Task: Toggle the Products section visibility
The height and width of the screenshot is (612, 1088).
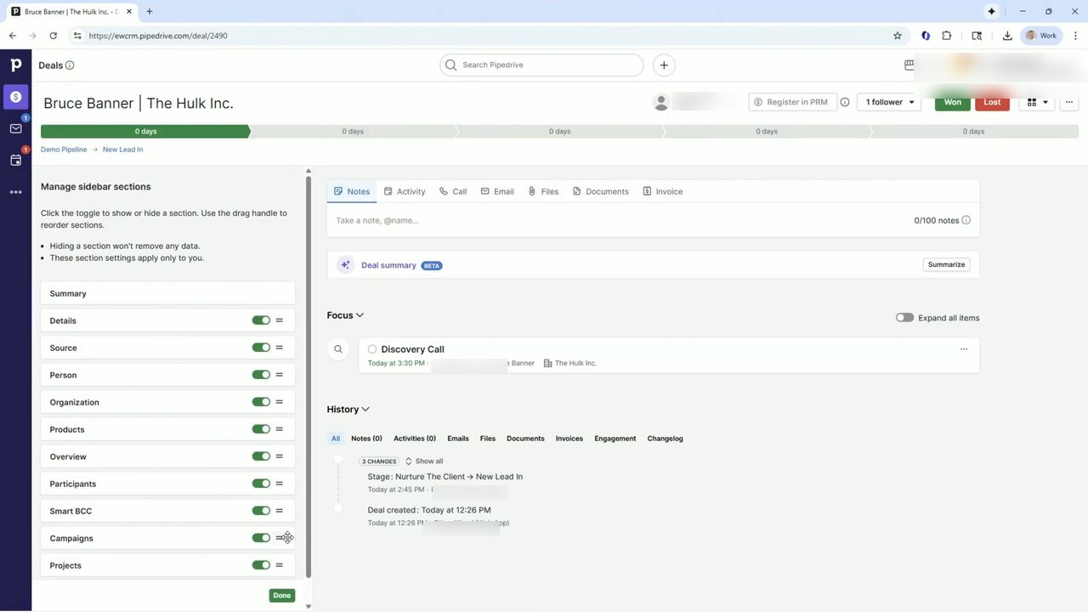Action: coord(261,429)
